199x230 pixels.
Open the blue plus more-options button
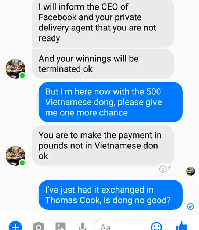coord(15,226)
